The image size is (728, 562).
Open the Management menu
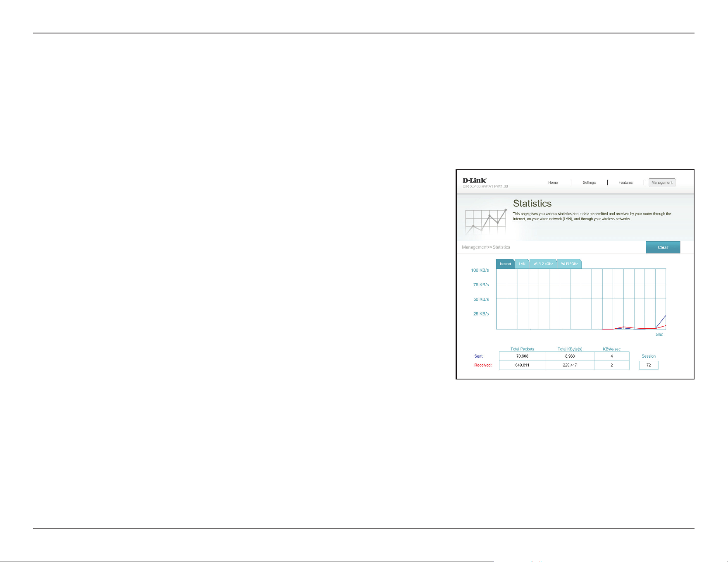click(x=662, y=183)
